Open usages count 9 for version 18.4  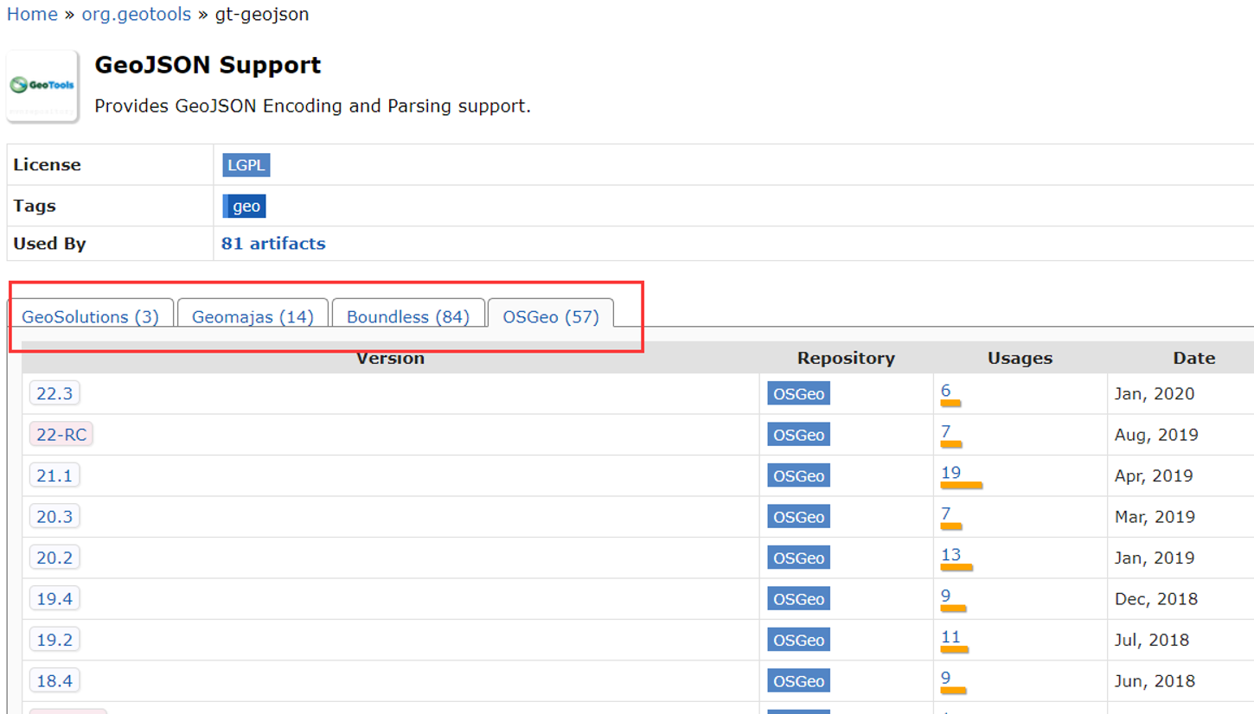[x=946, y=678]
